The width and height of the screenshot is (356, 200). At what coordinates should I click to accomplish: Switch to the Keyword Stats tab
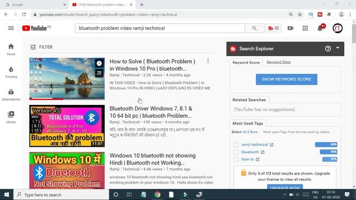[279, 62]
